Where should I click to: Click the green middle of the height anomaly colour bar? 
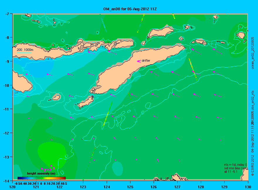pyautogui.click(x=42, y=178)
